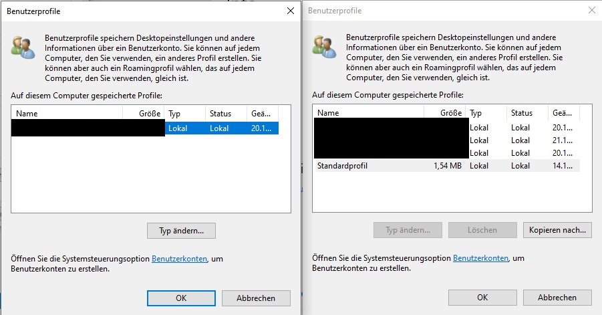Sort by Name column in left list
Viewport: 602px width, 315px height.
coord(67,113)
